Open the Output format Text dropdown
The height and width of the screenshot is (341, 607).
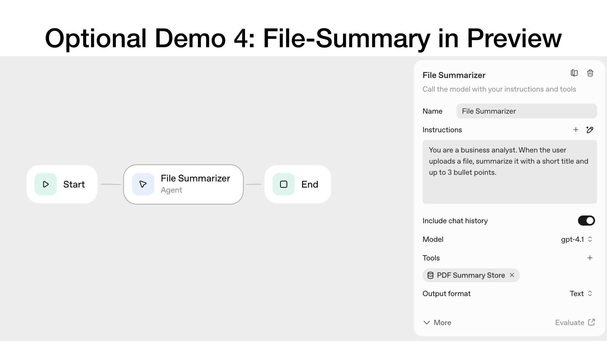(x=581, y=294)
